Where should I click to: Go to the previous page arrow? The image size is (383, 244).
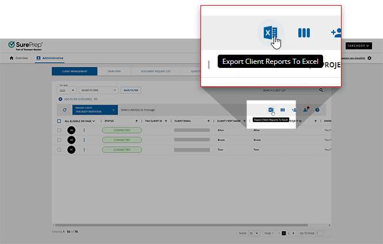pyautogui.click(x=279, y=233)
